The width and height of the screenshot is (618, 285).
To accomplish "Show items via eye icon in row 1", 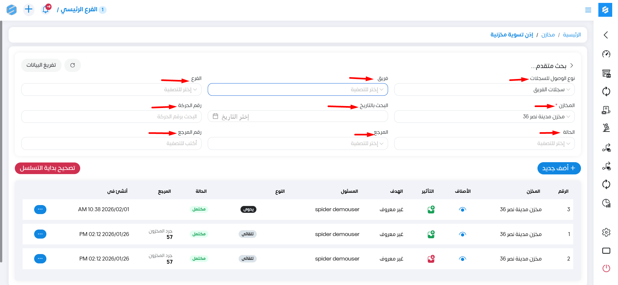I will (462, 234).
